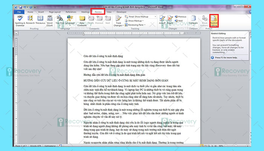Click the vertical scrollbar of the document

(250, 88)
